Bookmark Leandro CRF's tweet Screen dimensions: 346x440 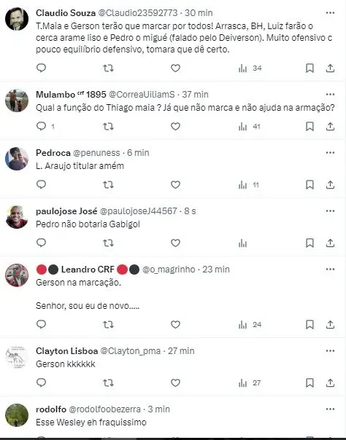point(310,325)
